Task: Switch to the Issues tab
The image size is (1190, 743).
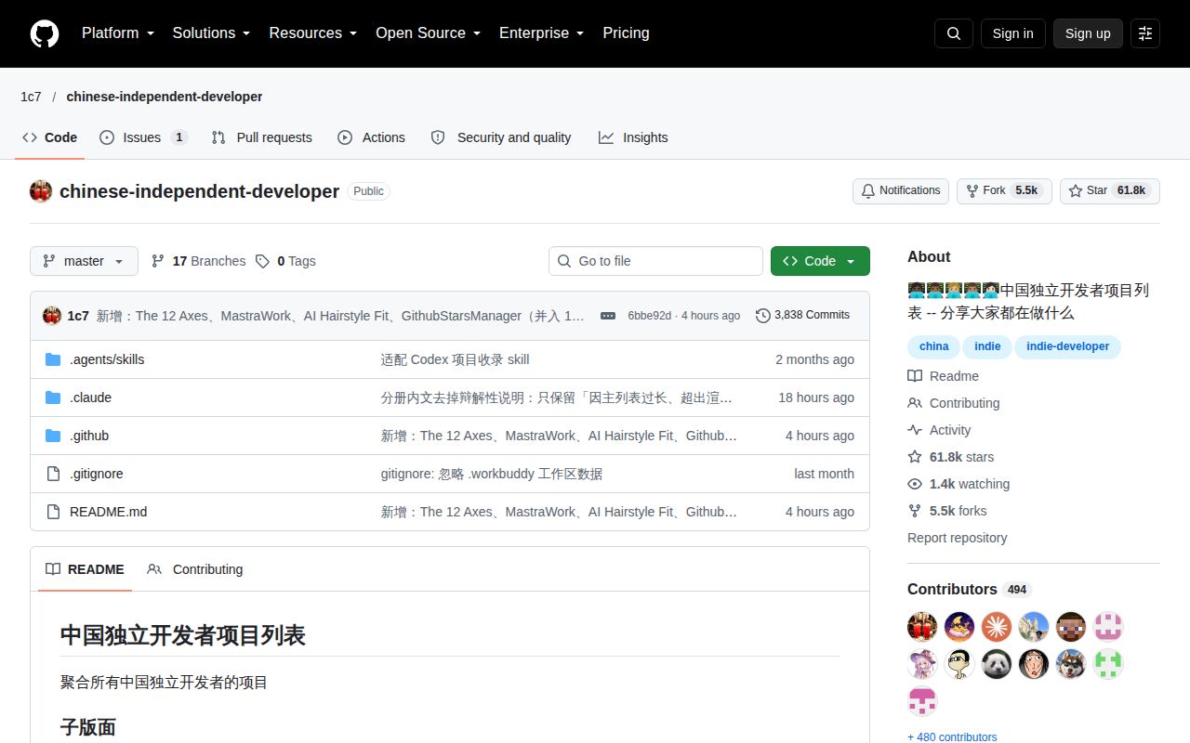Action: [x=142, y=137]
